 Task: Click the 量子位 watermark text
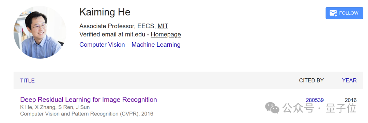[x=341, y=108]
